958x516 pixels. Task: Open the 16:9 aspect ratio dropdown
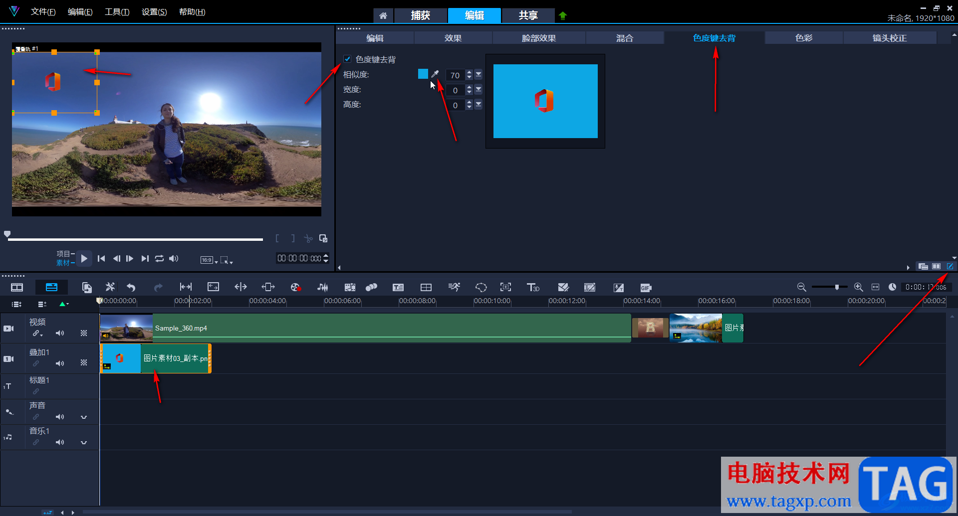click(x=209, y=260)
